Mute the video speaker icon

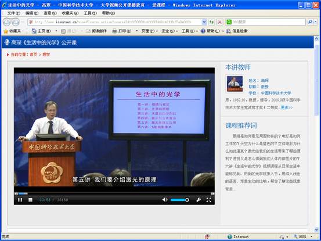(x=165, y=200)
